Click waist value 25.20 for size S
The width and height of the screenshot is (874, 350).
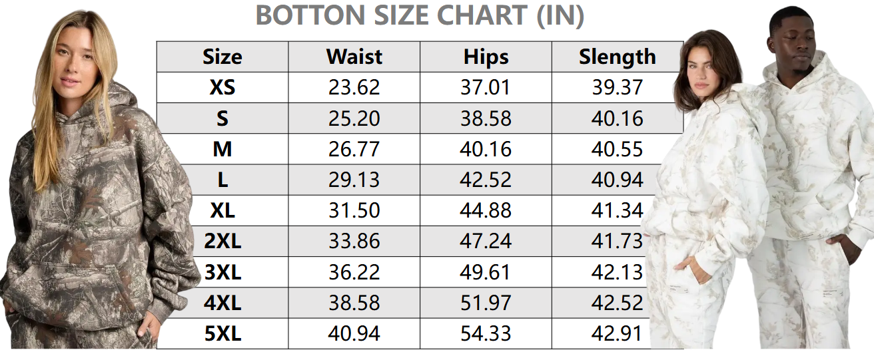354,118
